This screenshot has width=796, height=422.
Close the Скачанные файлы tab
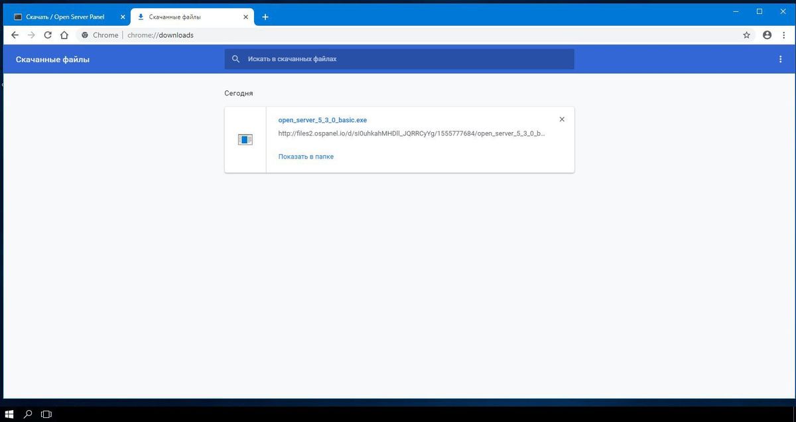click(x=247, y=17)
